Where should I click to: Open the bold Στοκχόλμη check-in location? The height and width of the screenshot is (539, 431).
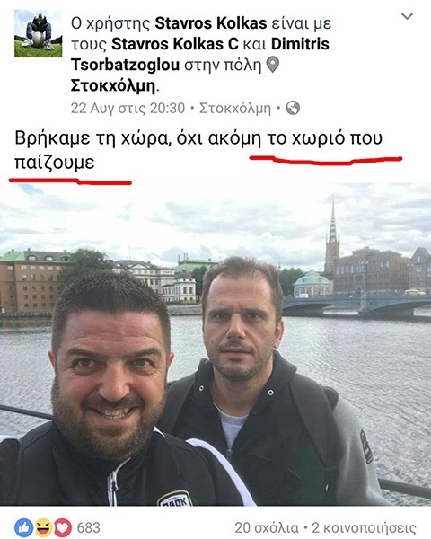113,85
